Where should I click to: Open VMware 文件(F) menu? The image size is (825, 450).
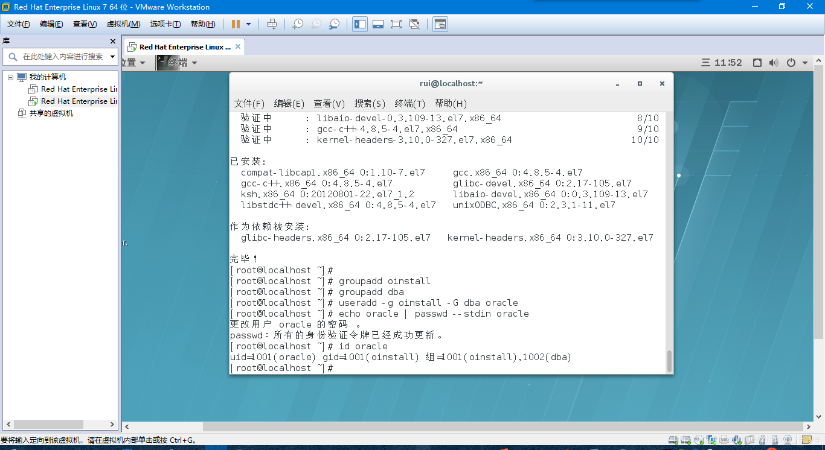[x=19, y=24]
